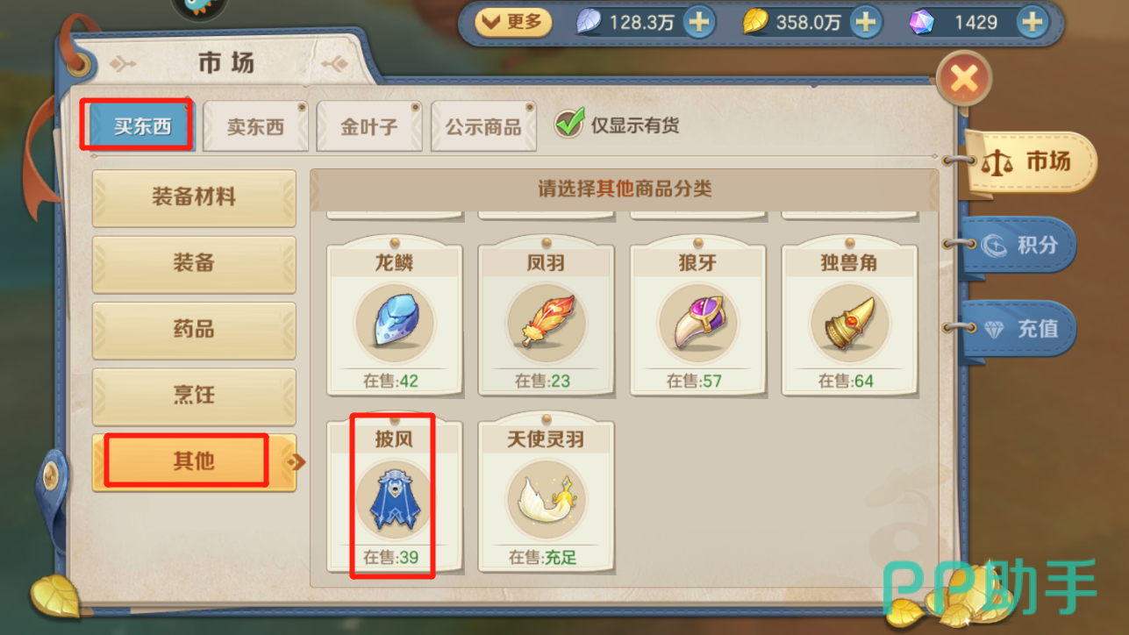
Task: Open the 充值 recharge side tab
Action: [1018, 329]
